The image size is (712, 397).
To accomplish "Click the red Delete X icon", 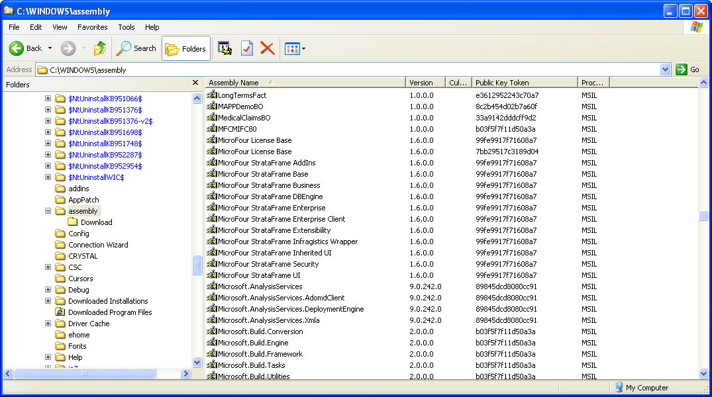I will (268, 48).
